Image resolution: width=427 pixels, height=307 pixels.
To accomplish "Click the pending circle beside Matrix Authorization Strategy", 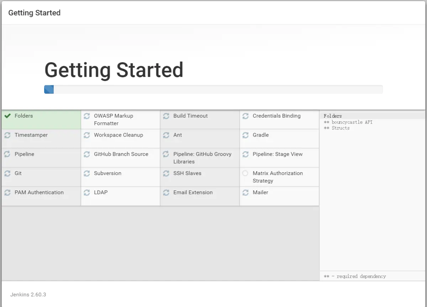I will pos(245,173).
